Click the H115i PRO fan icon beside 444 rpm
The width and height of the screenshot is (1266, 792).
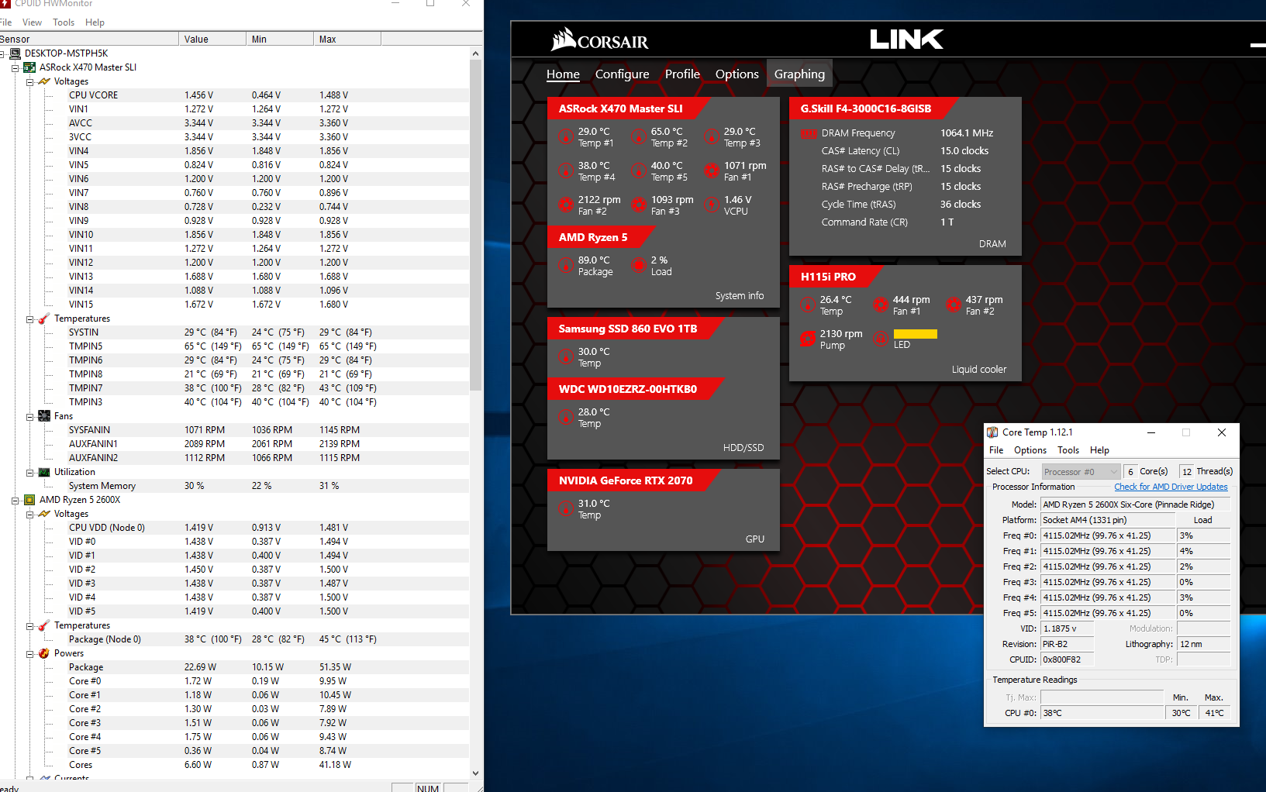pos(880,305)
